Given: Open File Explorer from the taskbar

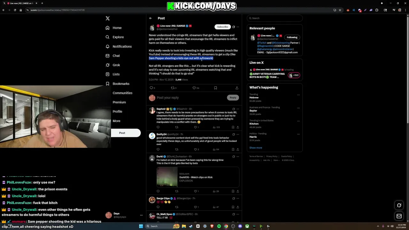Looking at the screenshot, I should (184, 226).
